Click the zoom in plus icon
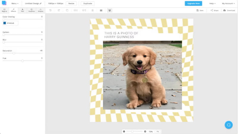This screenshot has height=134, width=238. pos(145,131)
